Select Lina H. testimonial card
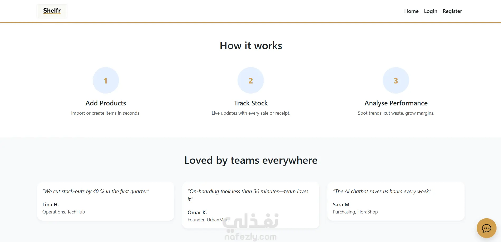 pyautogui.click(x=106, y=201)
